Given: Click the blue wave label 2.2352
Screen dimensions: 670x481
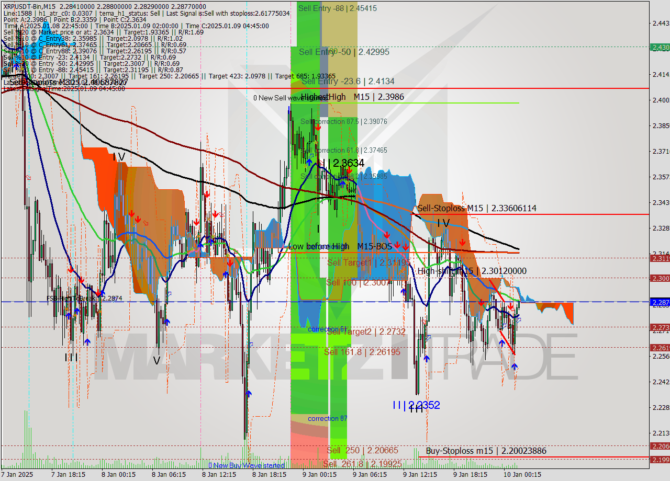Looking at the screenshot, I should [416, 405].
